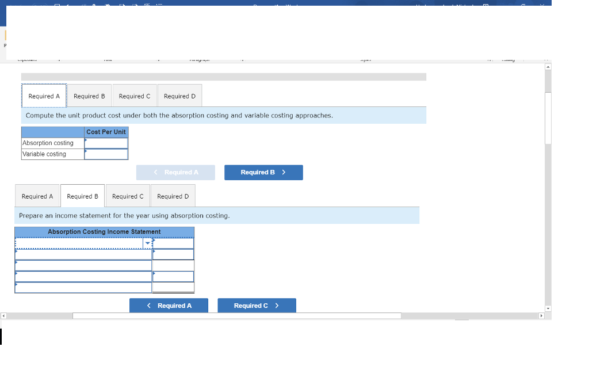Open the first-row dropdown arrow in the income statement
The image size is (589, 381).
(148, 243)
